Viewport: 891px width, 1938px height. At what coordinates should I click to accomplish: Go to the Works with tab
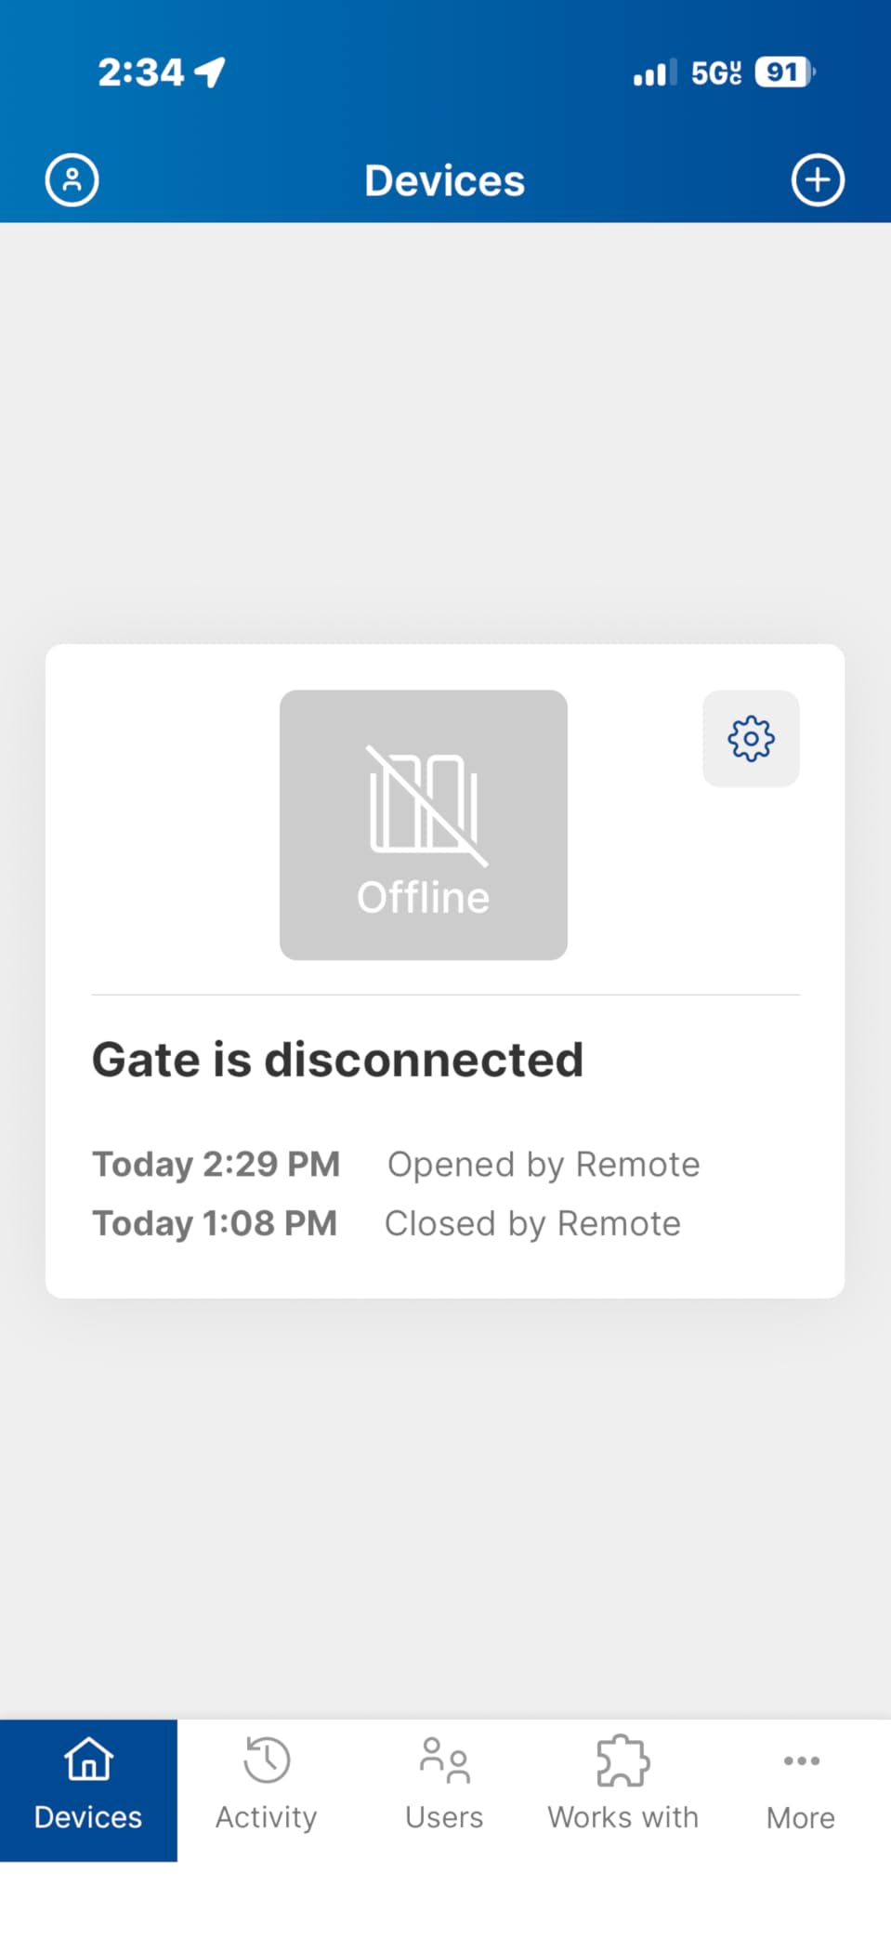pos(622,1788)
